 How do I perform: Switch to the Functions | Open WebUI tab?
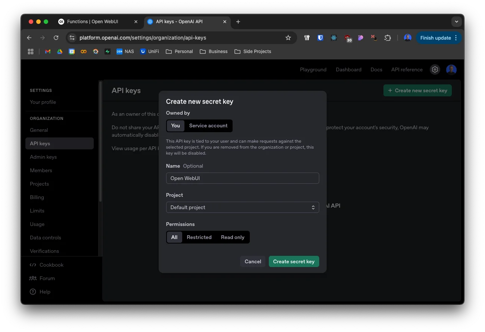[98, 22]
